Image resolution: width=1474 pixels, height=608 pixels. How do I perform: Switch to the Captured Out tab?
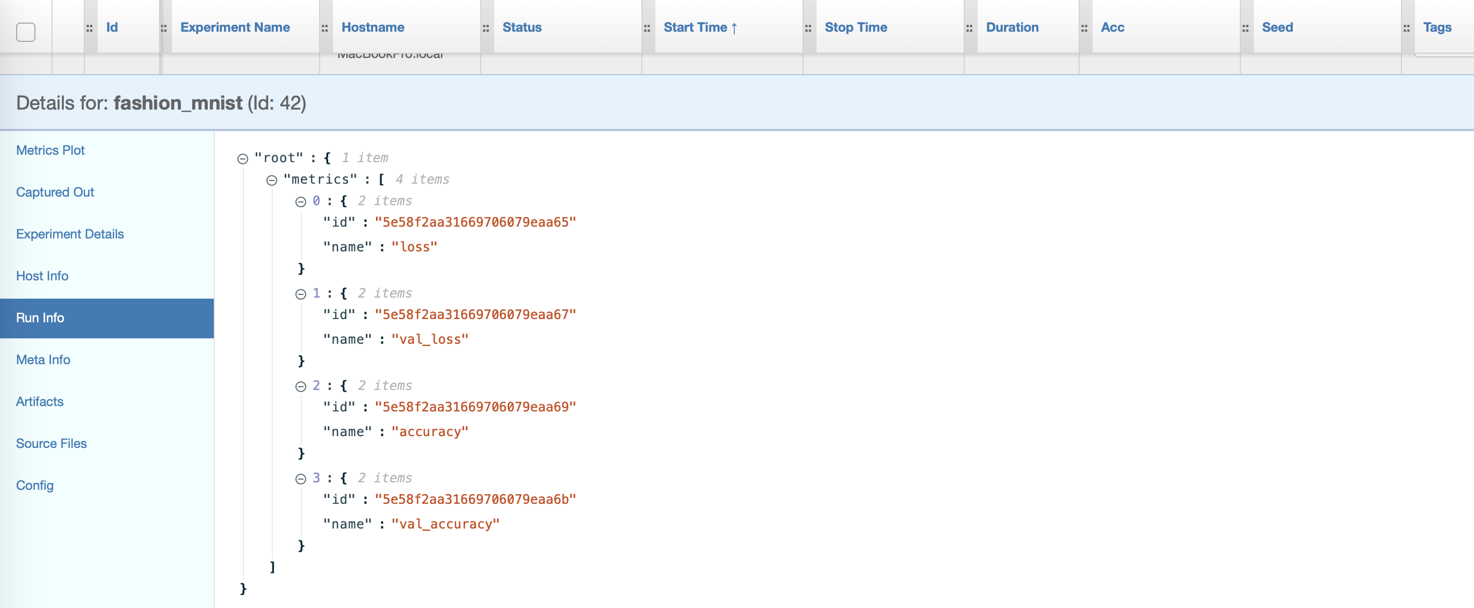(x=55, y=192)
